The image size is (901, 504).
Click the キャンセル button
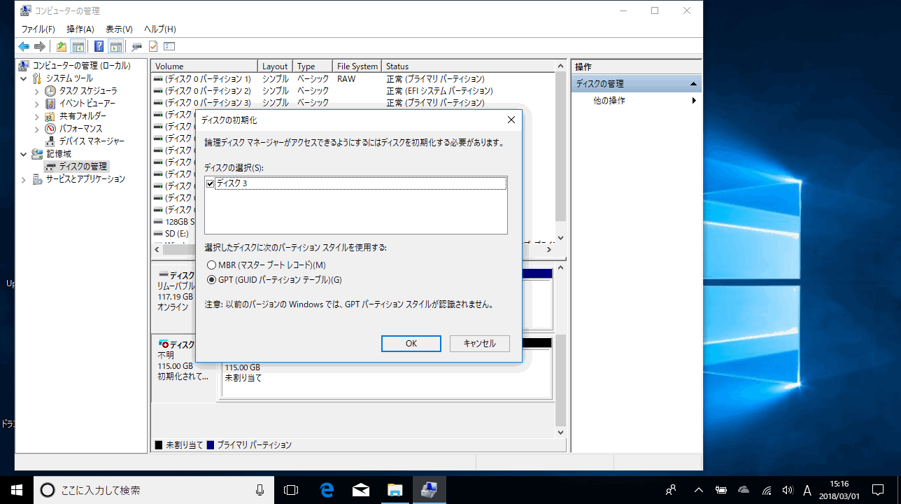(479, 344)
